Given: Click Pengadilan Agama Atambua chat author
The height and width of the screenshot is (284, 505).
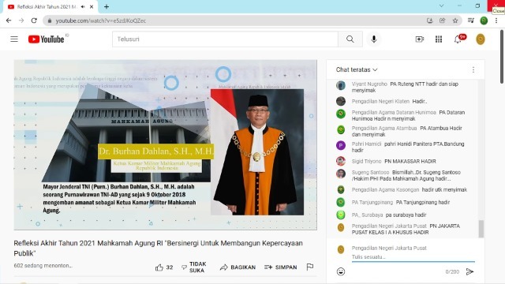Looking at the screenshot, I should (384, 128).
